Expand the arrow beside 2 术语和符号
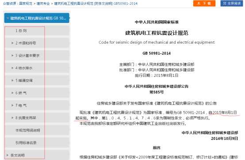245x160 pixels. click(x=12, y=43)
